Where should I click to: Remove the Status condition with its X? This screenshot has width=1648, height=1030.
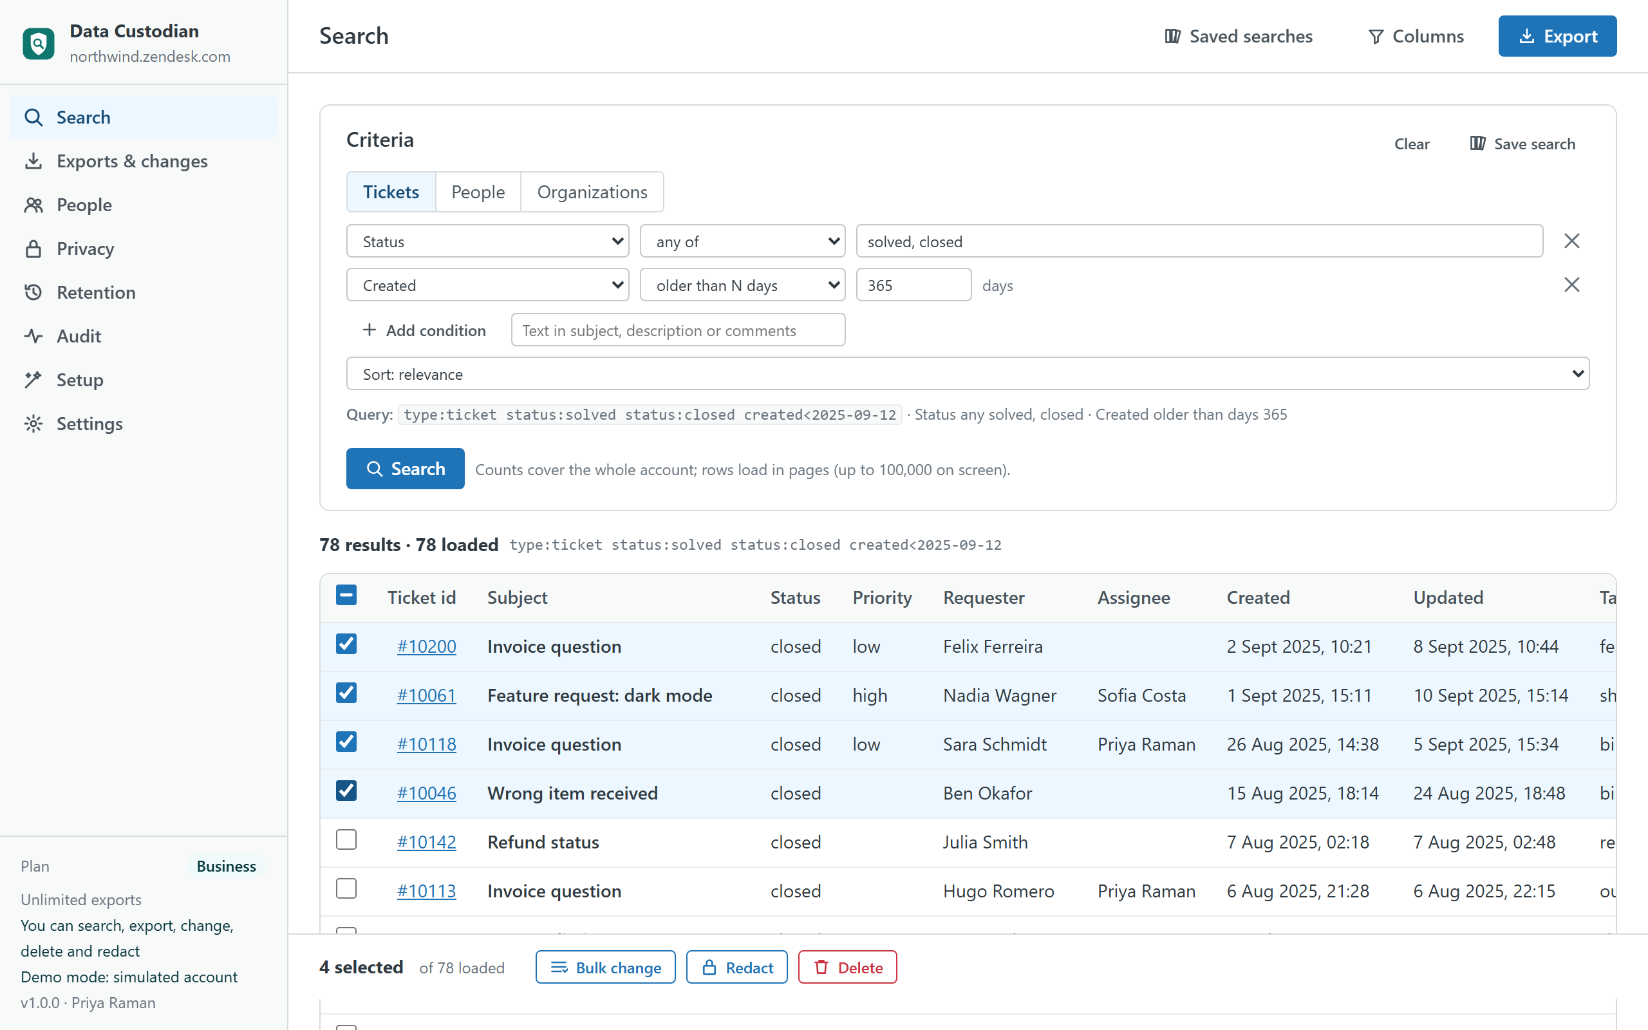tap(1572, 241)
